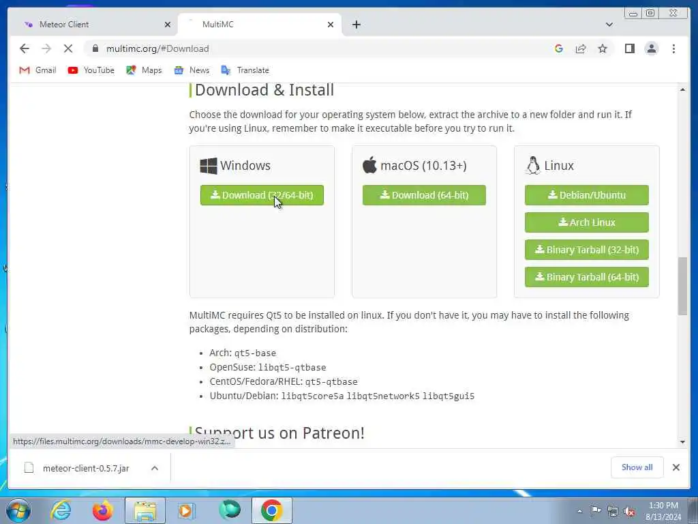Click the page scrollbar thumb
Viewport: 698px width, 524px height.
coord(682,286)
